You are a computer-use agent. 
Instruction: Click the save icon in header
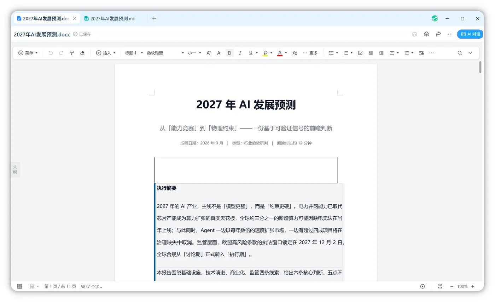[x=415, y=34]
